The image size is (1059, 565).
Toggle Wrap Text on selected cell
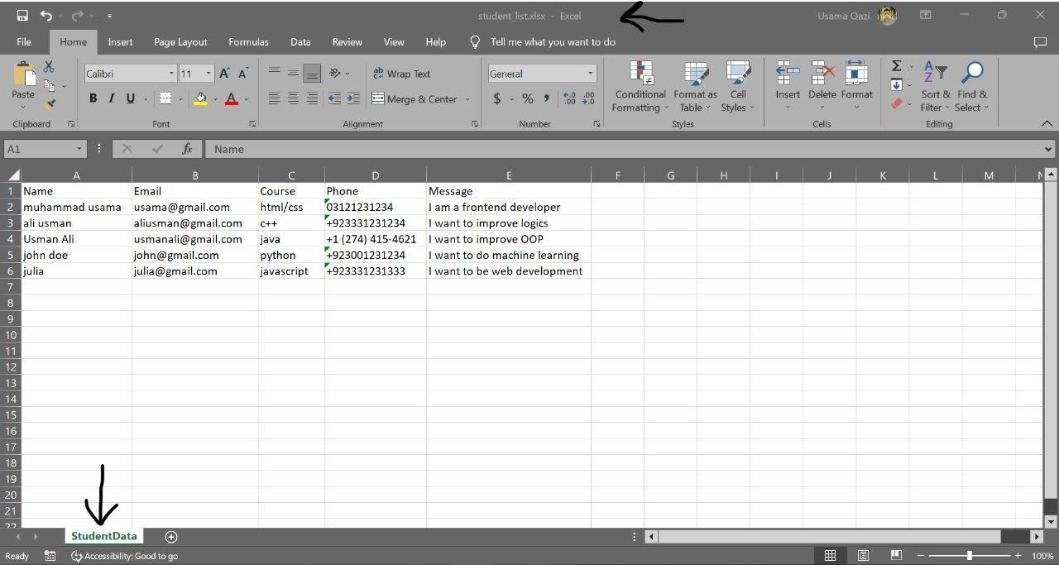pos(401,74)
